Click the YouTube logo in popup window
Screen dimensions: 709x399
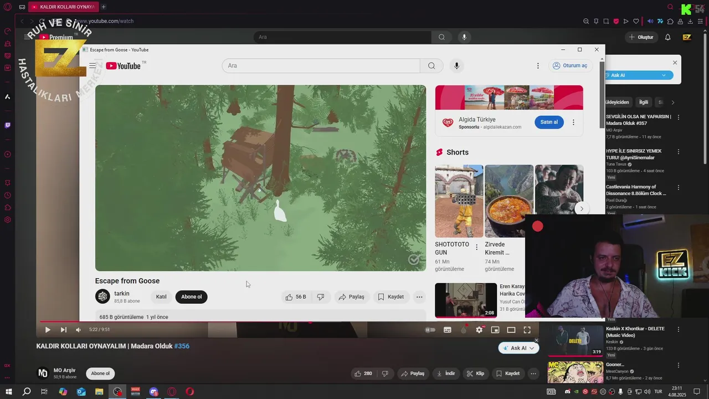pyautogui.click(x=123, y=66)
